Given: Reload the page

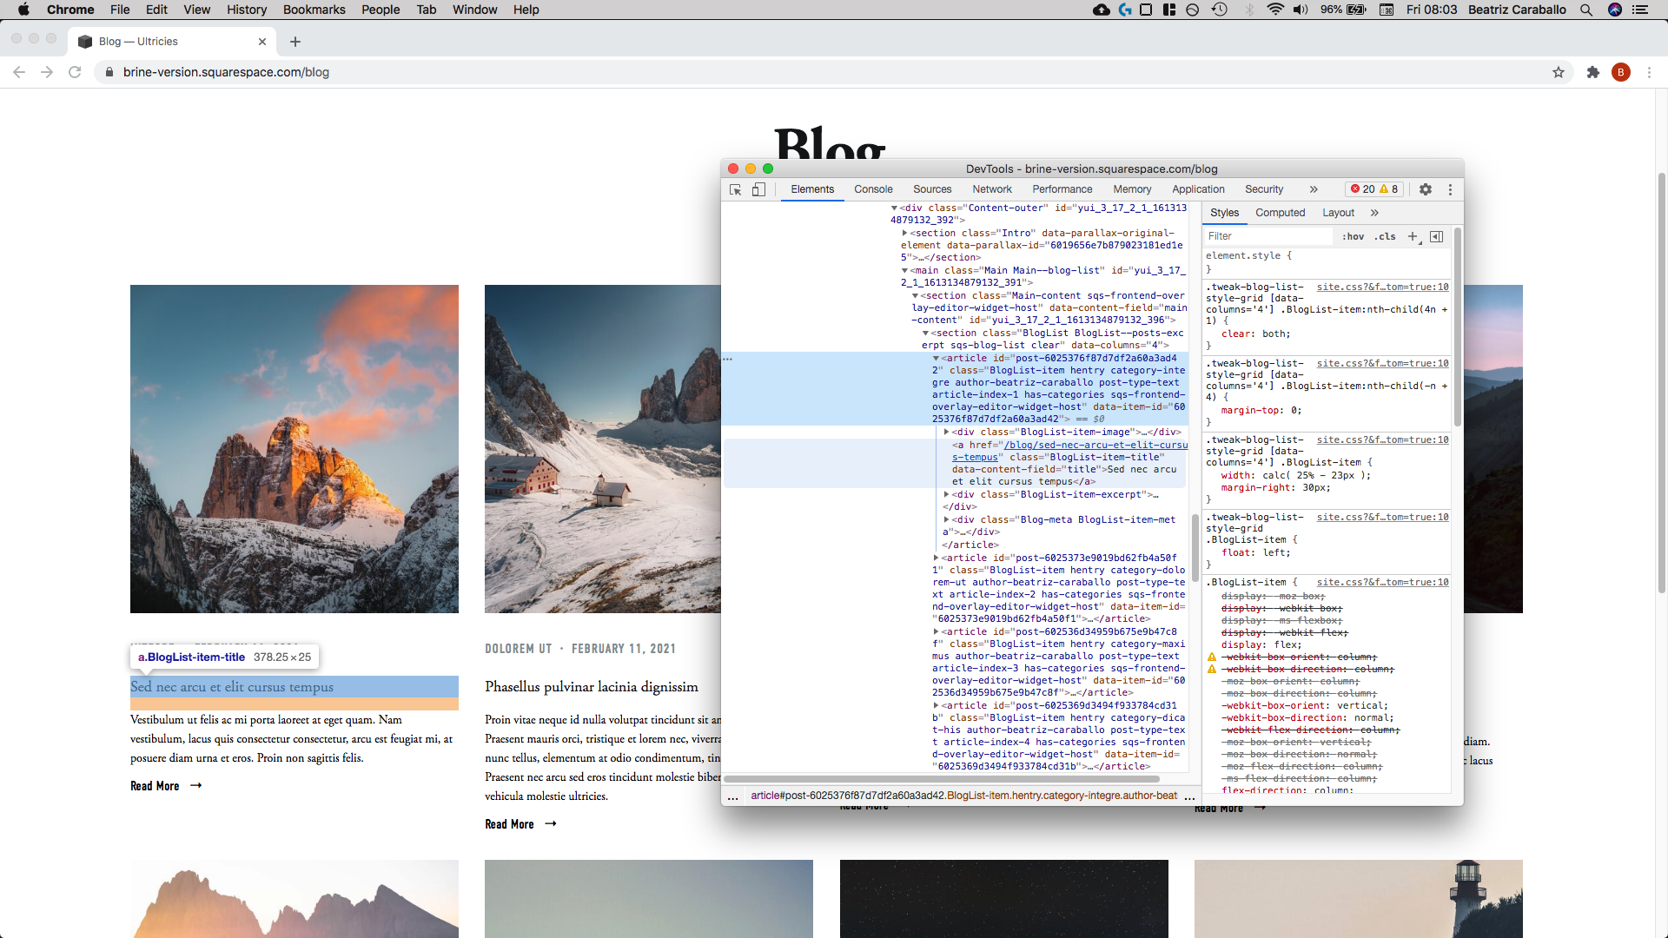Looking at the screenshot, I should pyautogui.click(x=75, y=72).
